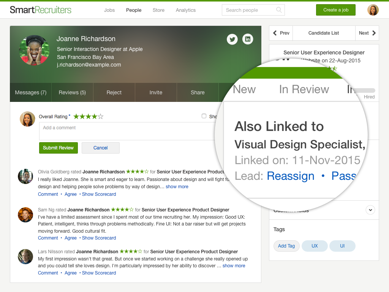Click the Create a job button
Screen dimensions: 389x292
point(336,10)
